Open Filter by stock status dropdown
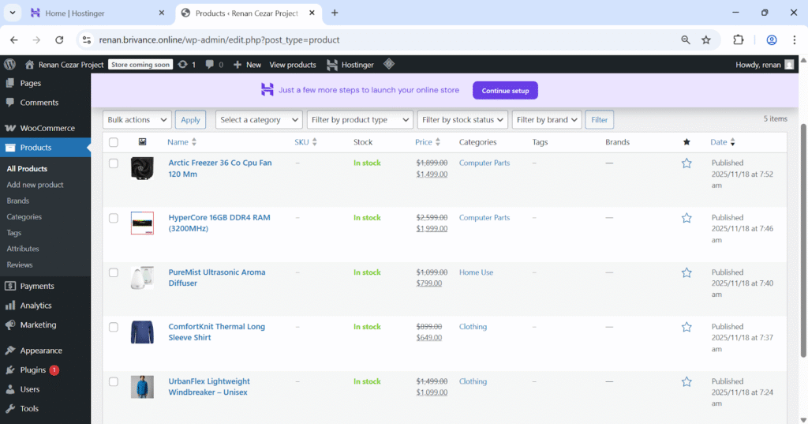Viewport: 808px width, 424px height. click(x=462, y=120)
